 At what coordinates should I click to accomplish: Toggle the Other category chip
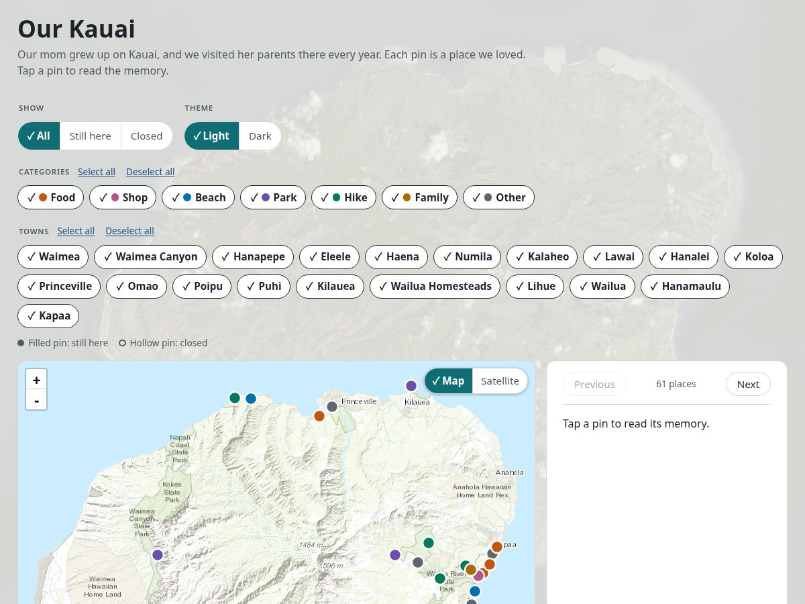(499, 197)
